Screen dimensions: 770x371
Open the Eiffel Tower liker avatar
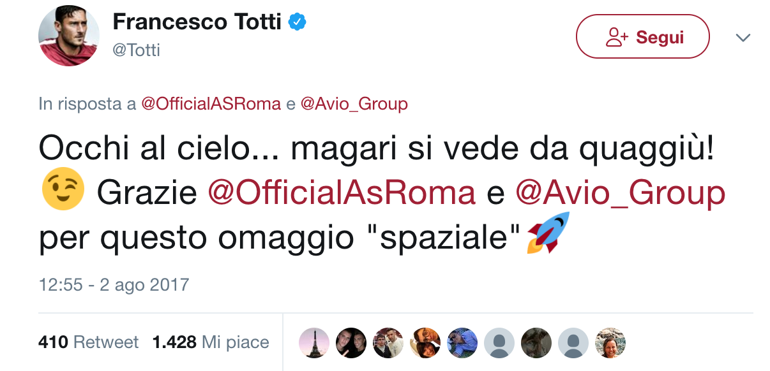314,343
